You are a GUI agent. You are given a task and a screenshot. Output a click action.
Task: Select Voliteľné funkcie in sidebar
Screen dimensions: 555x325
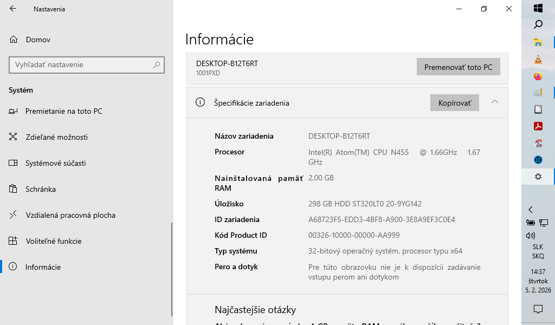pos(53,241)
